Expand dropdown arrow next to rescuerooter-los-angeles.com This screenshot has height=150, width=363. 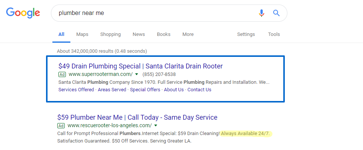click(x=156, y=125)
